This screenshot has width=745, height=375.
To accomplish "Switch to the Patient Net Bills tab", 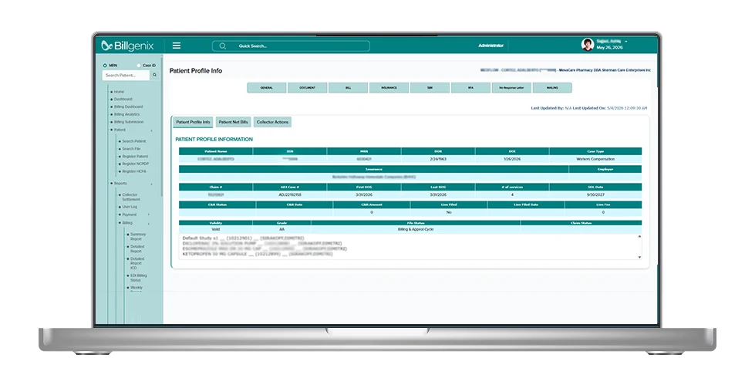I will pos(233,122).
